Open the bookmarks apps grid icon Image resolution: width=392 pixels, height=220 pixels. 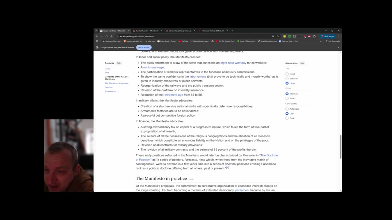coord(97,41)
